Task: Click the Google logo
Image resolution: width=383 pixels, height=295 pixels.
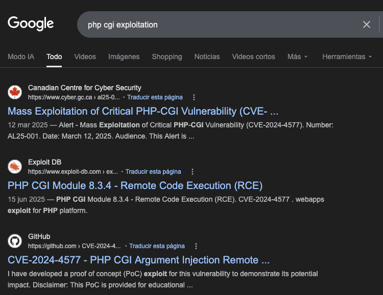Action: [x=31, y=23]
